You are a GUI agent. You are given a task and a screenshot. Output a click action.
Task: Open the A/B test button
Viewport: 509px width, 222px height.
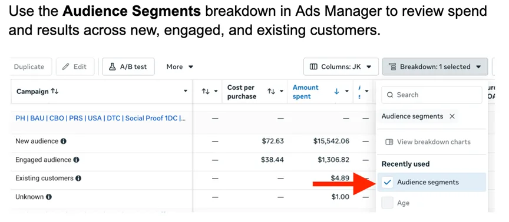coord(128,67)
